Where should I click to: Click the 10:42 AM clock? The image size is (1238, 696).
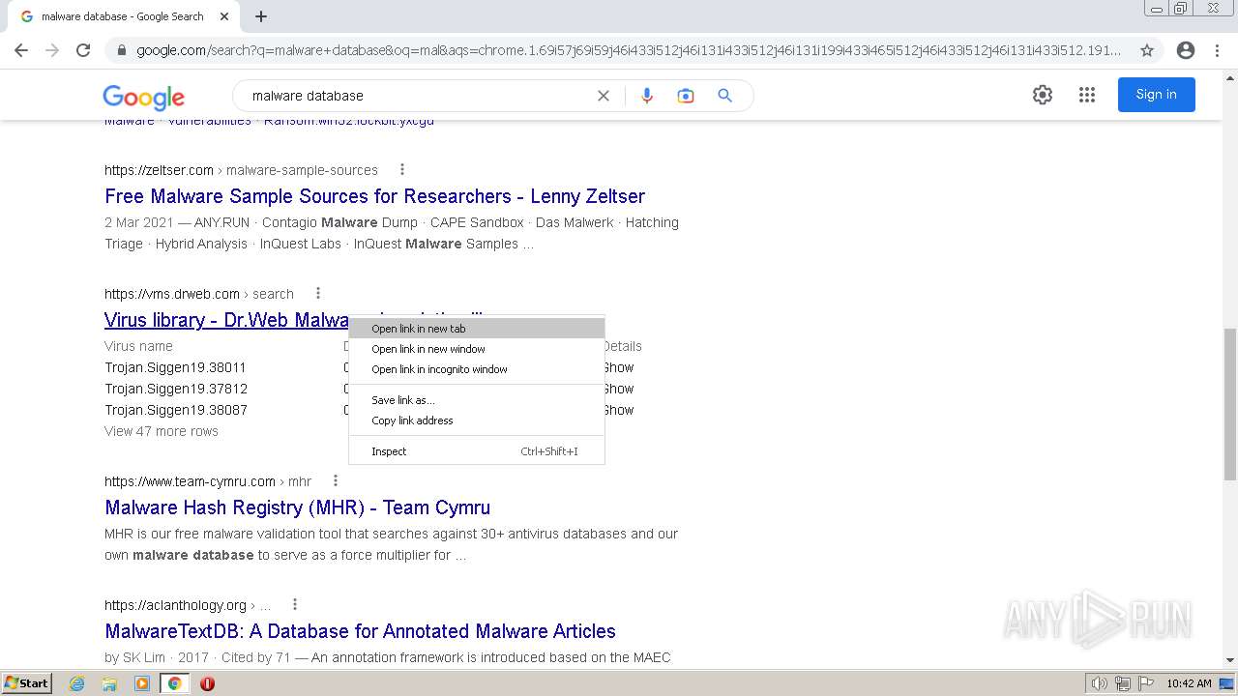[x=1189, y=683]
